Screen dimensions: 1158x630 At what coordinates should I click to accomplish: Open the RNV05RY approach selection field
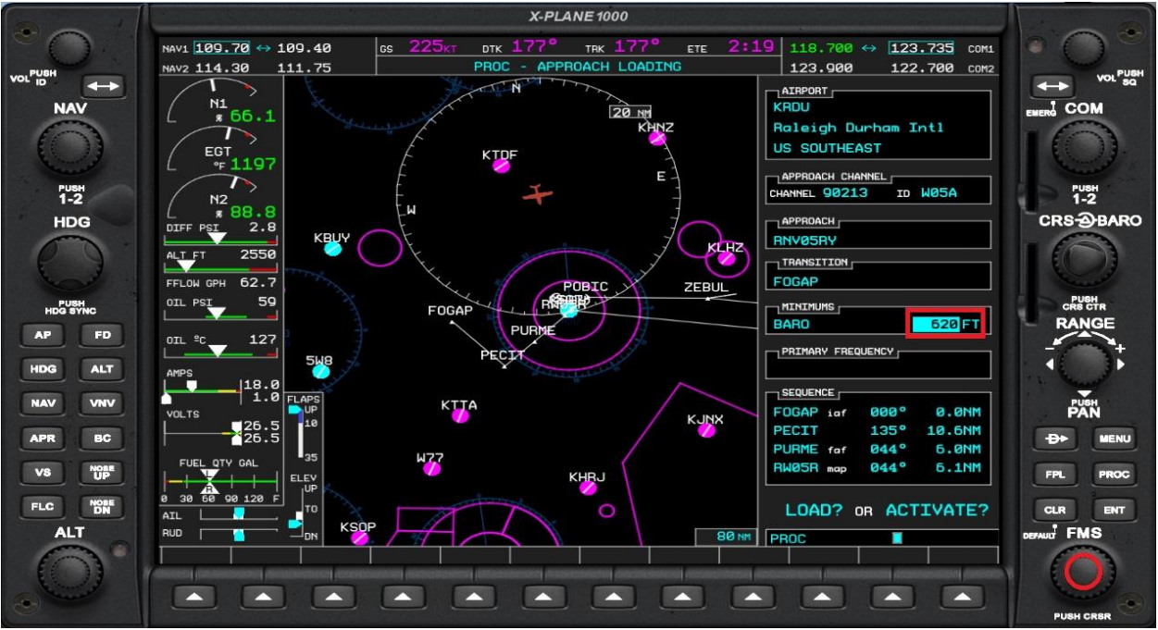click(878, 240)
